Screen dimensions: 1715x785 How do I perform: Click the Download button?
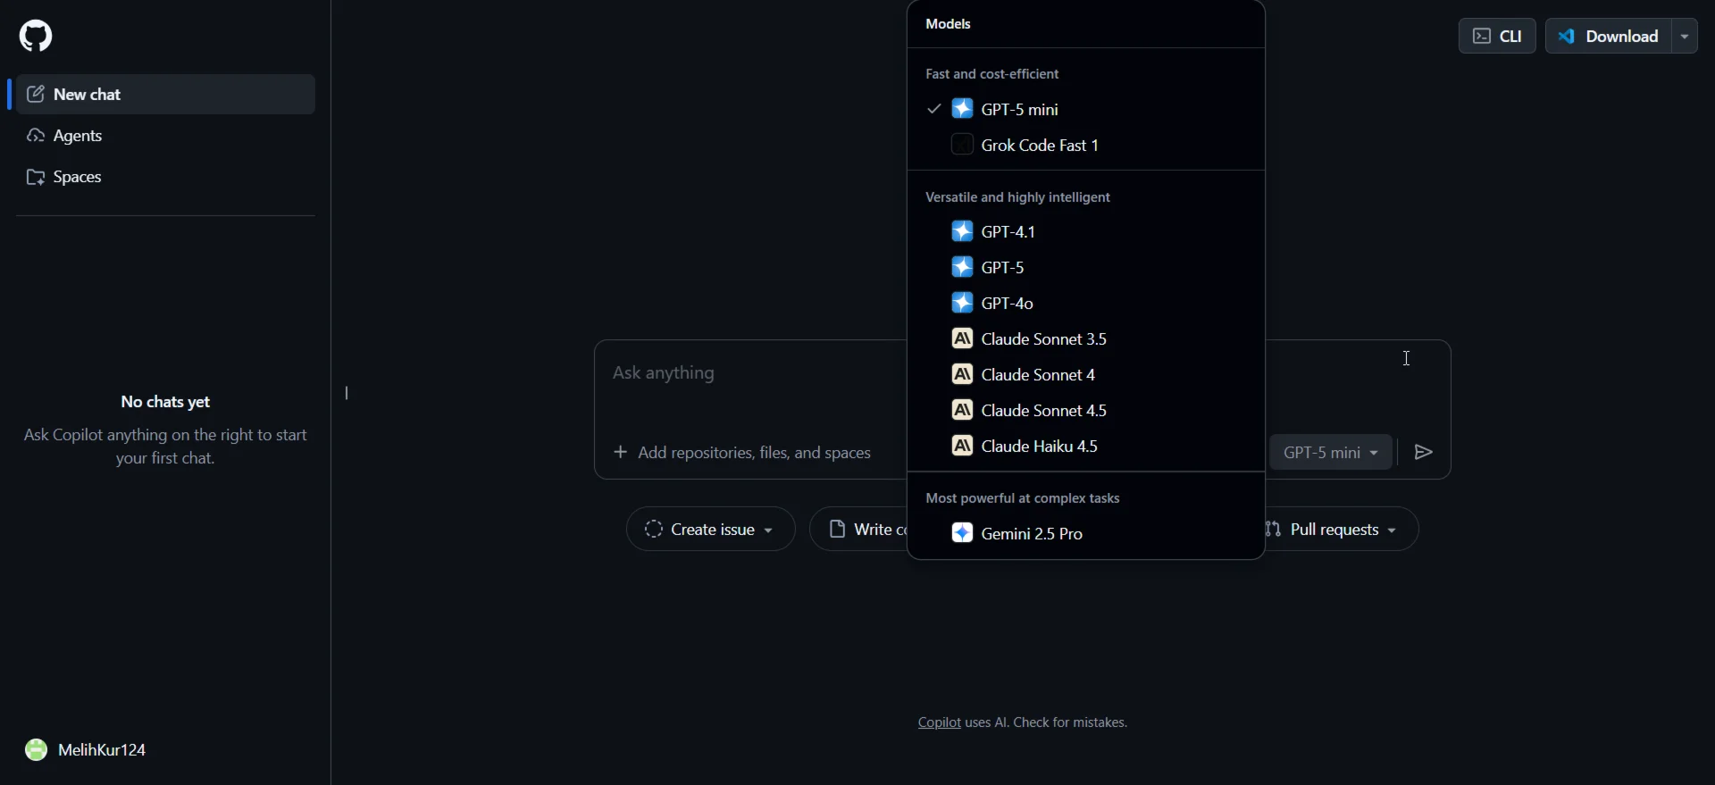coord(1609,36)
